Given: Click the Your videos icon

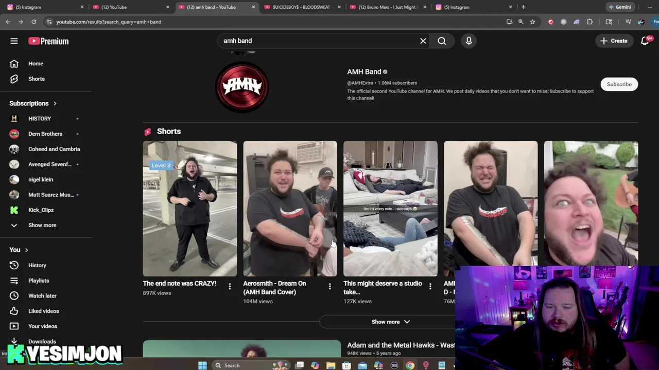Looking at the screenshot, I should 14,326.
